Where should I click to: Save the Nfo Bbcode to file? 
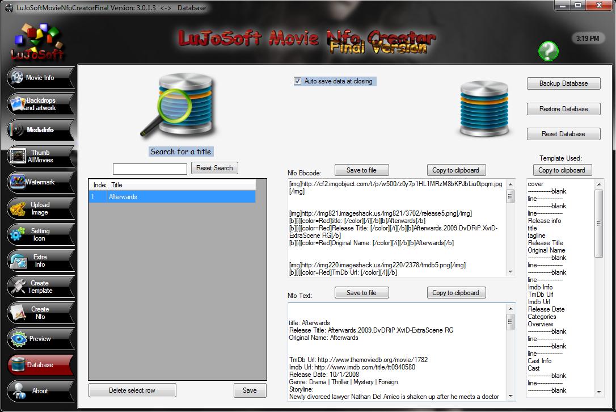361,170
